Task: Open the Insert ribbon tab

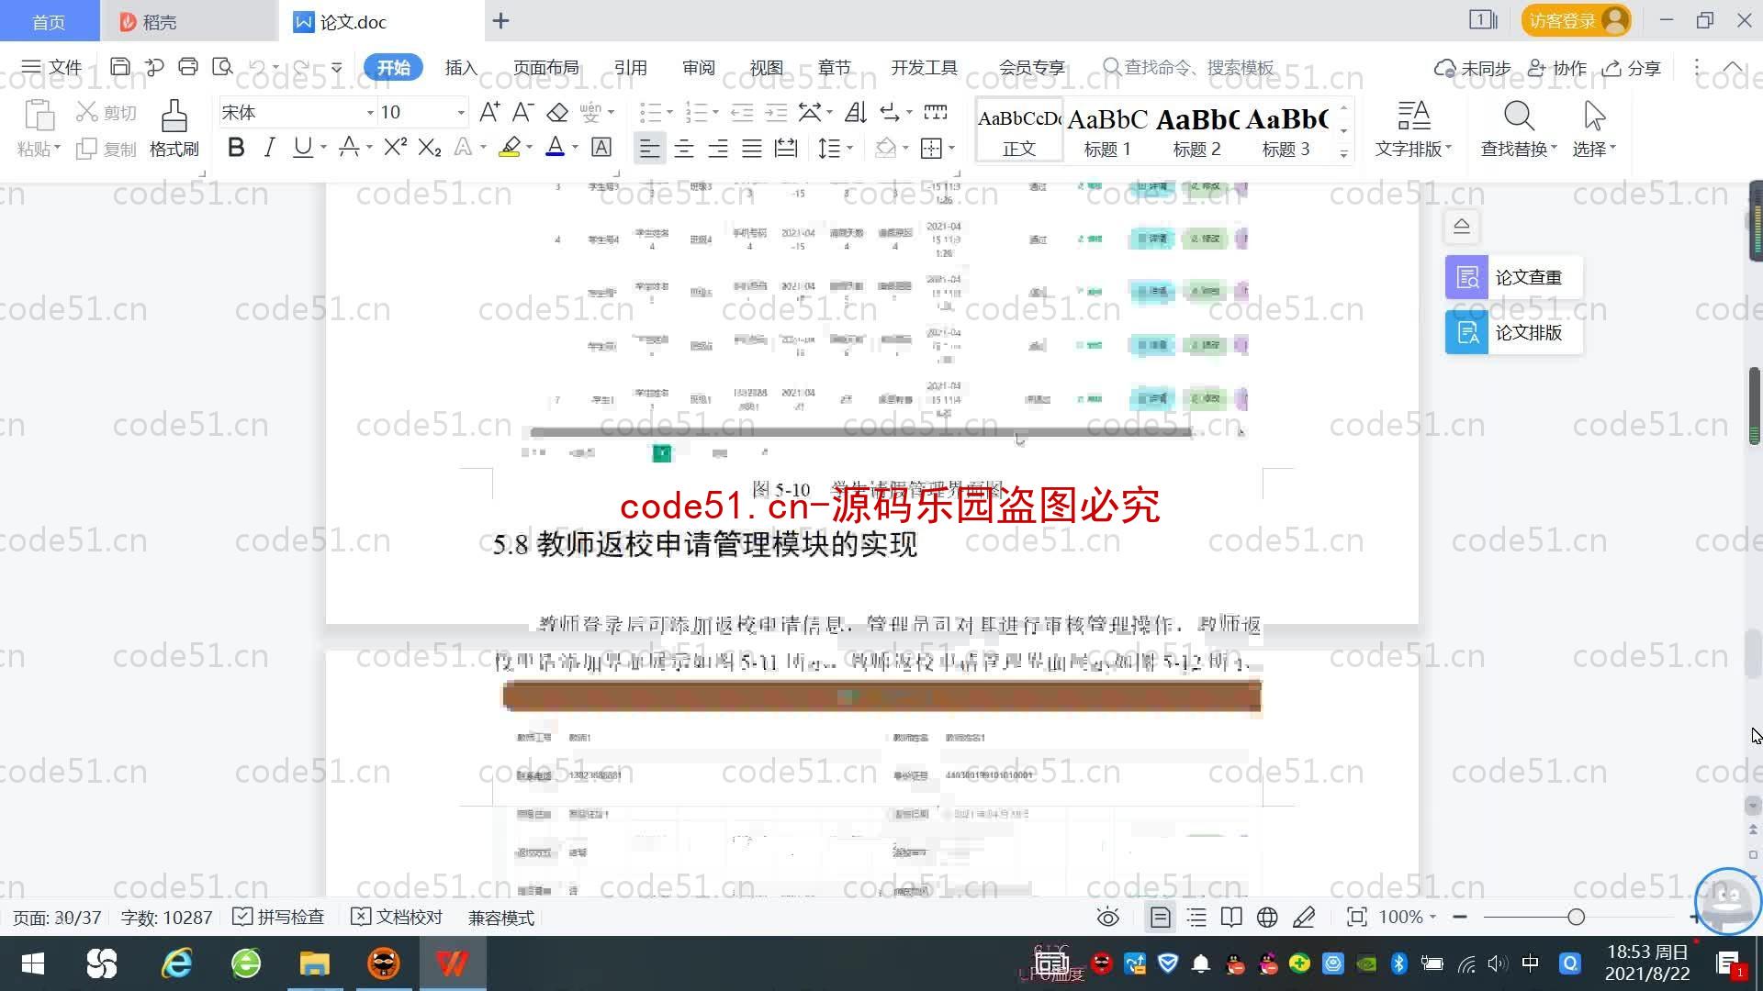Action: (461, 68)
